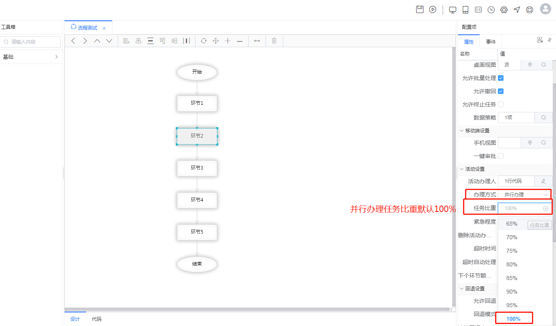
Task: Click the edit pencil beside 活动办理人
Action: tap(544, 181)
